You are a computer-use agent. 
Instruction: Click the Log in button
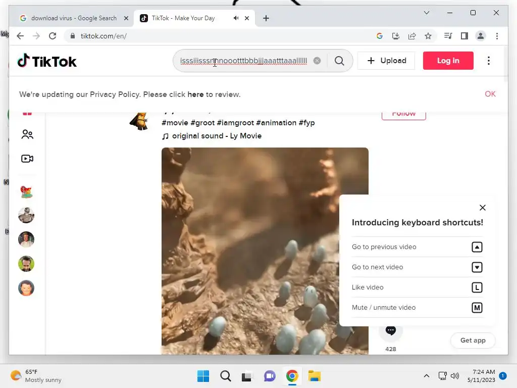click(x=448, y=61)
